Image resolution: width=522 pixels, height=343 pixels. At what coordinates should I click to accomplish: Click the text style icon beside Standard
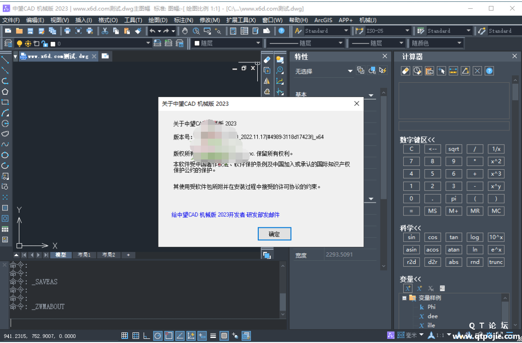coord(298,31)
